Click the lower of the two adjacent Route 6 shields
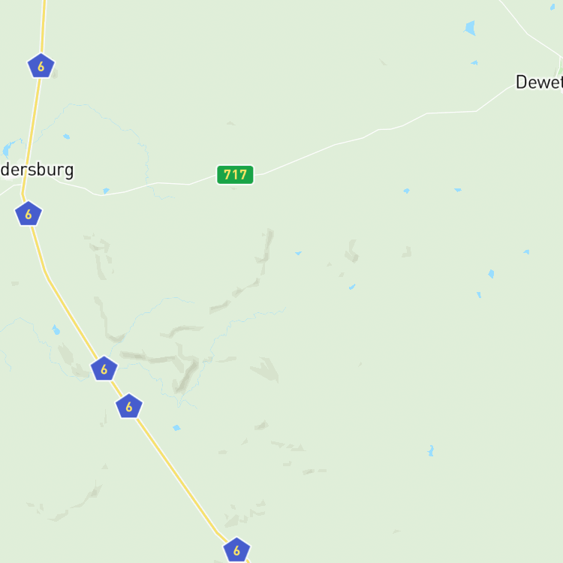 point(129,406)
